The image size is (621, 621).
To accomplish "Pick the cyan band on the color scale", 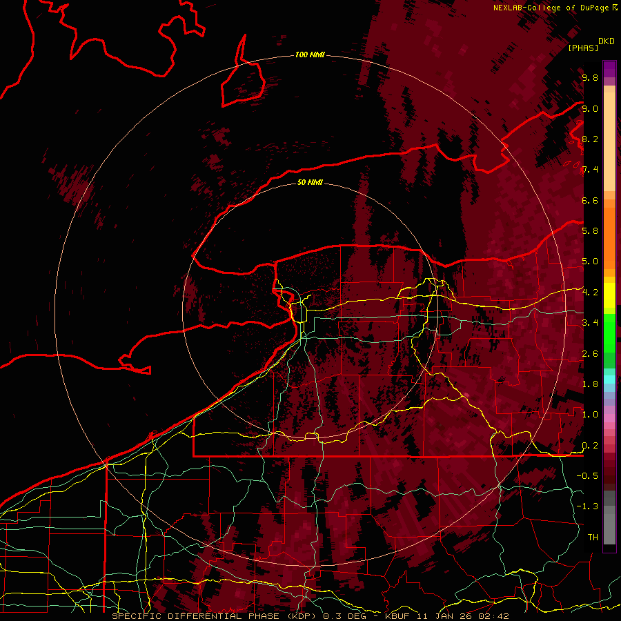I will (609, 379).
